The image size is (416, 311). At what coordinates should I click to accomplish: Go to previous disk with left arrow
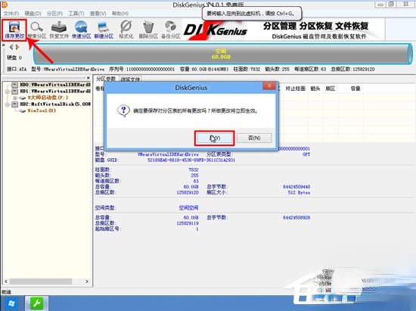(x=11, y=47)
